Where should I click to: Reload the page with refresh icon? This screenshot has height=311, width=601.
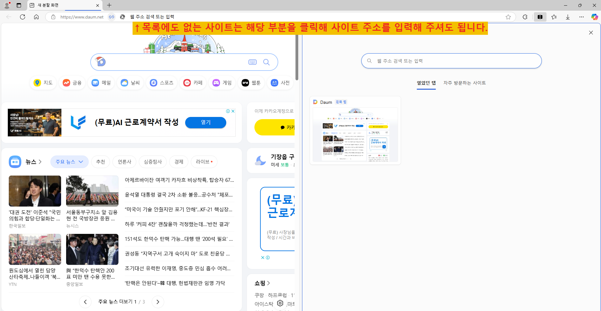[x=23, y=17]
